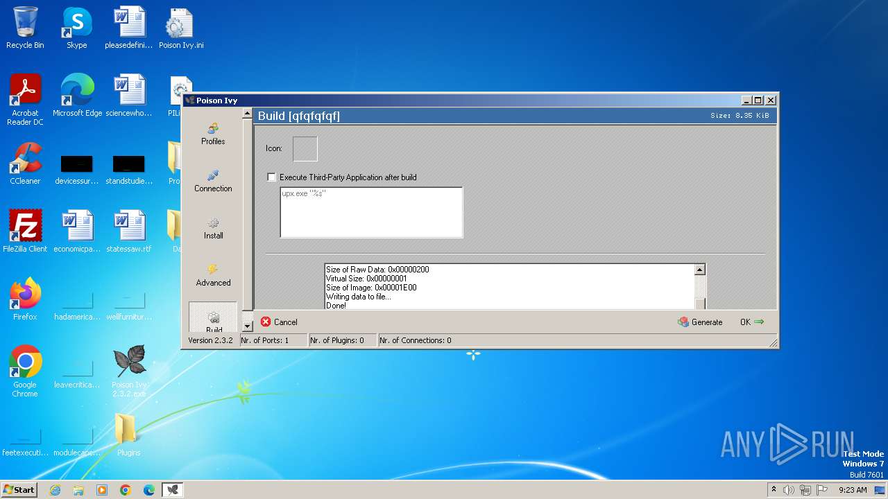The width and height of the screenshot is (888, 499).
Task: Click "Size of Image: 0x00001E00" log line
Action: pyautogui.click(x=371, y=288)
